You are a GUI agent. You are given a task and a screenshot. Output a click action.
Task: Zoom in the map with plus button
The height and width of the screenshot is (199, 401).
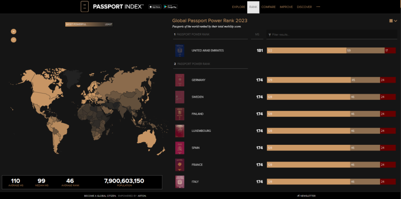(14, 32)
